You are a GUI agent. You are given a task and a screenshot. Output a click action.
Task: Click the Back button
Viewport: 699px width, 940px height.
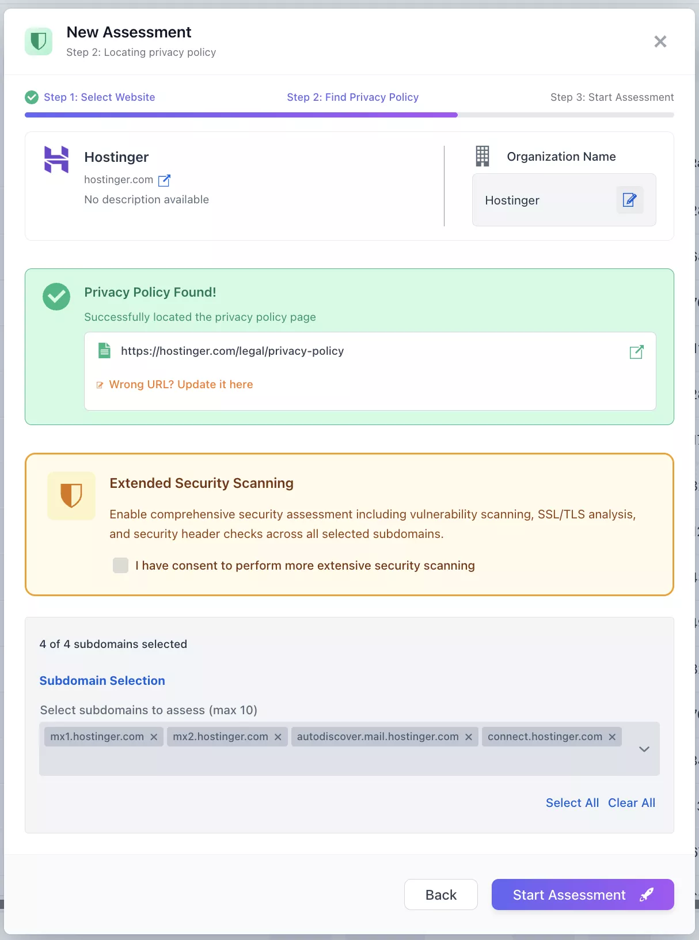[x=440, y=894]
